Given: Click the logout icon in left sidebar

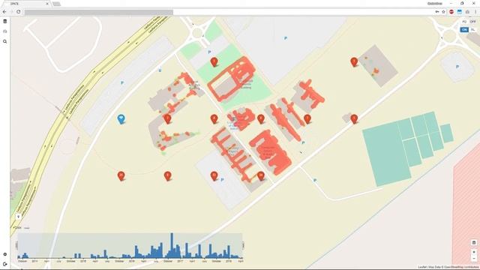Looking at the screenshot, I should coord(5,264).
